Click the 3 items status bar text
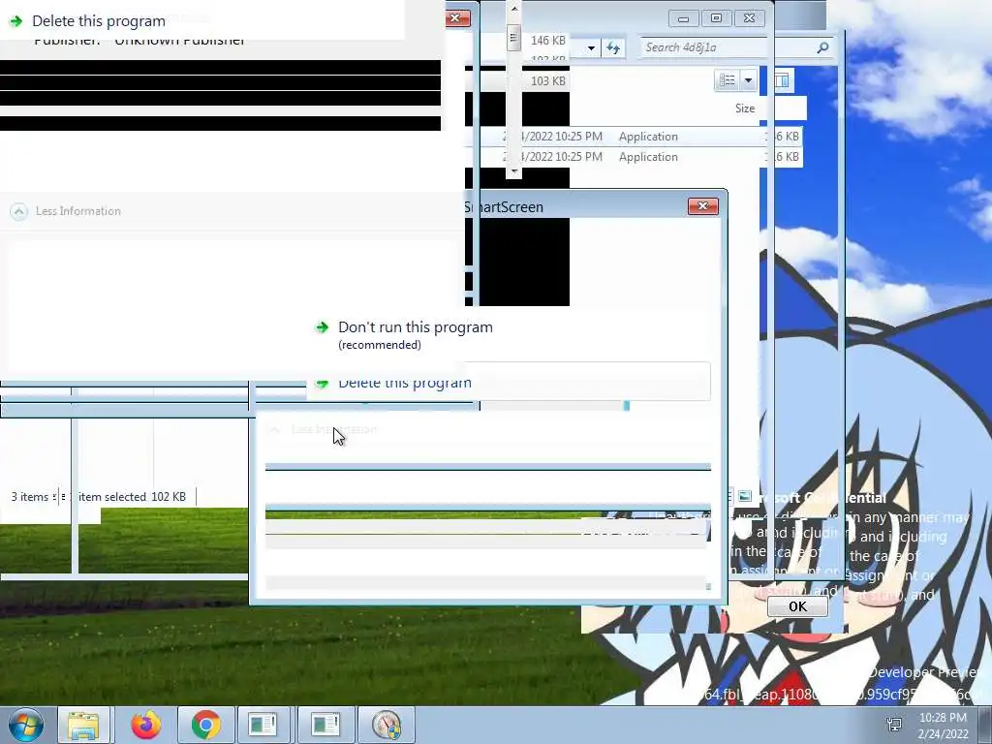The image size is (992, 744). pyautogui.click(x=30, y=497)
